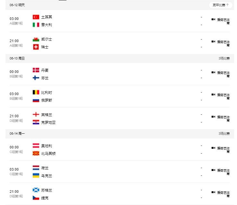Image resolution: width=237 pixels, height=205 pixels.
Task: Select team name 克罗地亚
Action: coord(48,122)
